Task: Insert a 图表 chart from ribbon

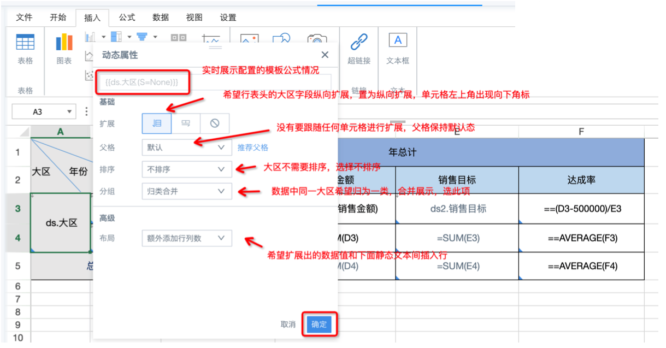Action: tap(64, 43)
